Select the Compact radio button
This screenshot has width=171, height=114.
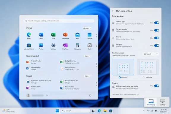click(x=120, y=77)
